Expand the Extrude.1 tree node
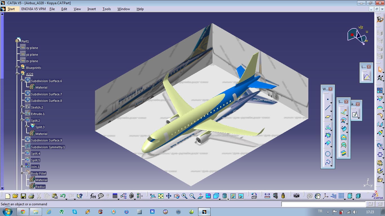Viewport: 385px width, 216px height. [22, 113]
